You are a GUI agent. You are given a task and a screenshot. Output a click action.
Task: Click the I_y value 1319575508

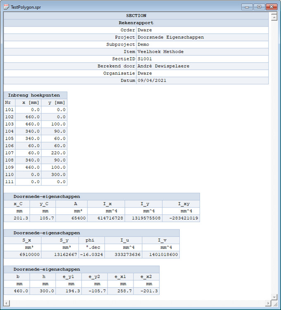146,218
